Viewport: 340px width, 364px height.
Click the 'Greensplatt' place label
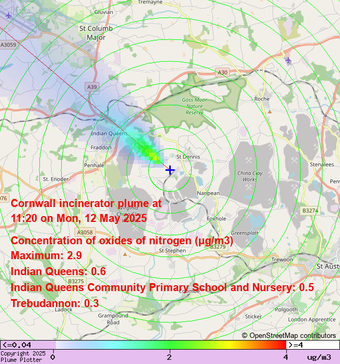245,233
